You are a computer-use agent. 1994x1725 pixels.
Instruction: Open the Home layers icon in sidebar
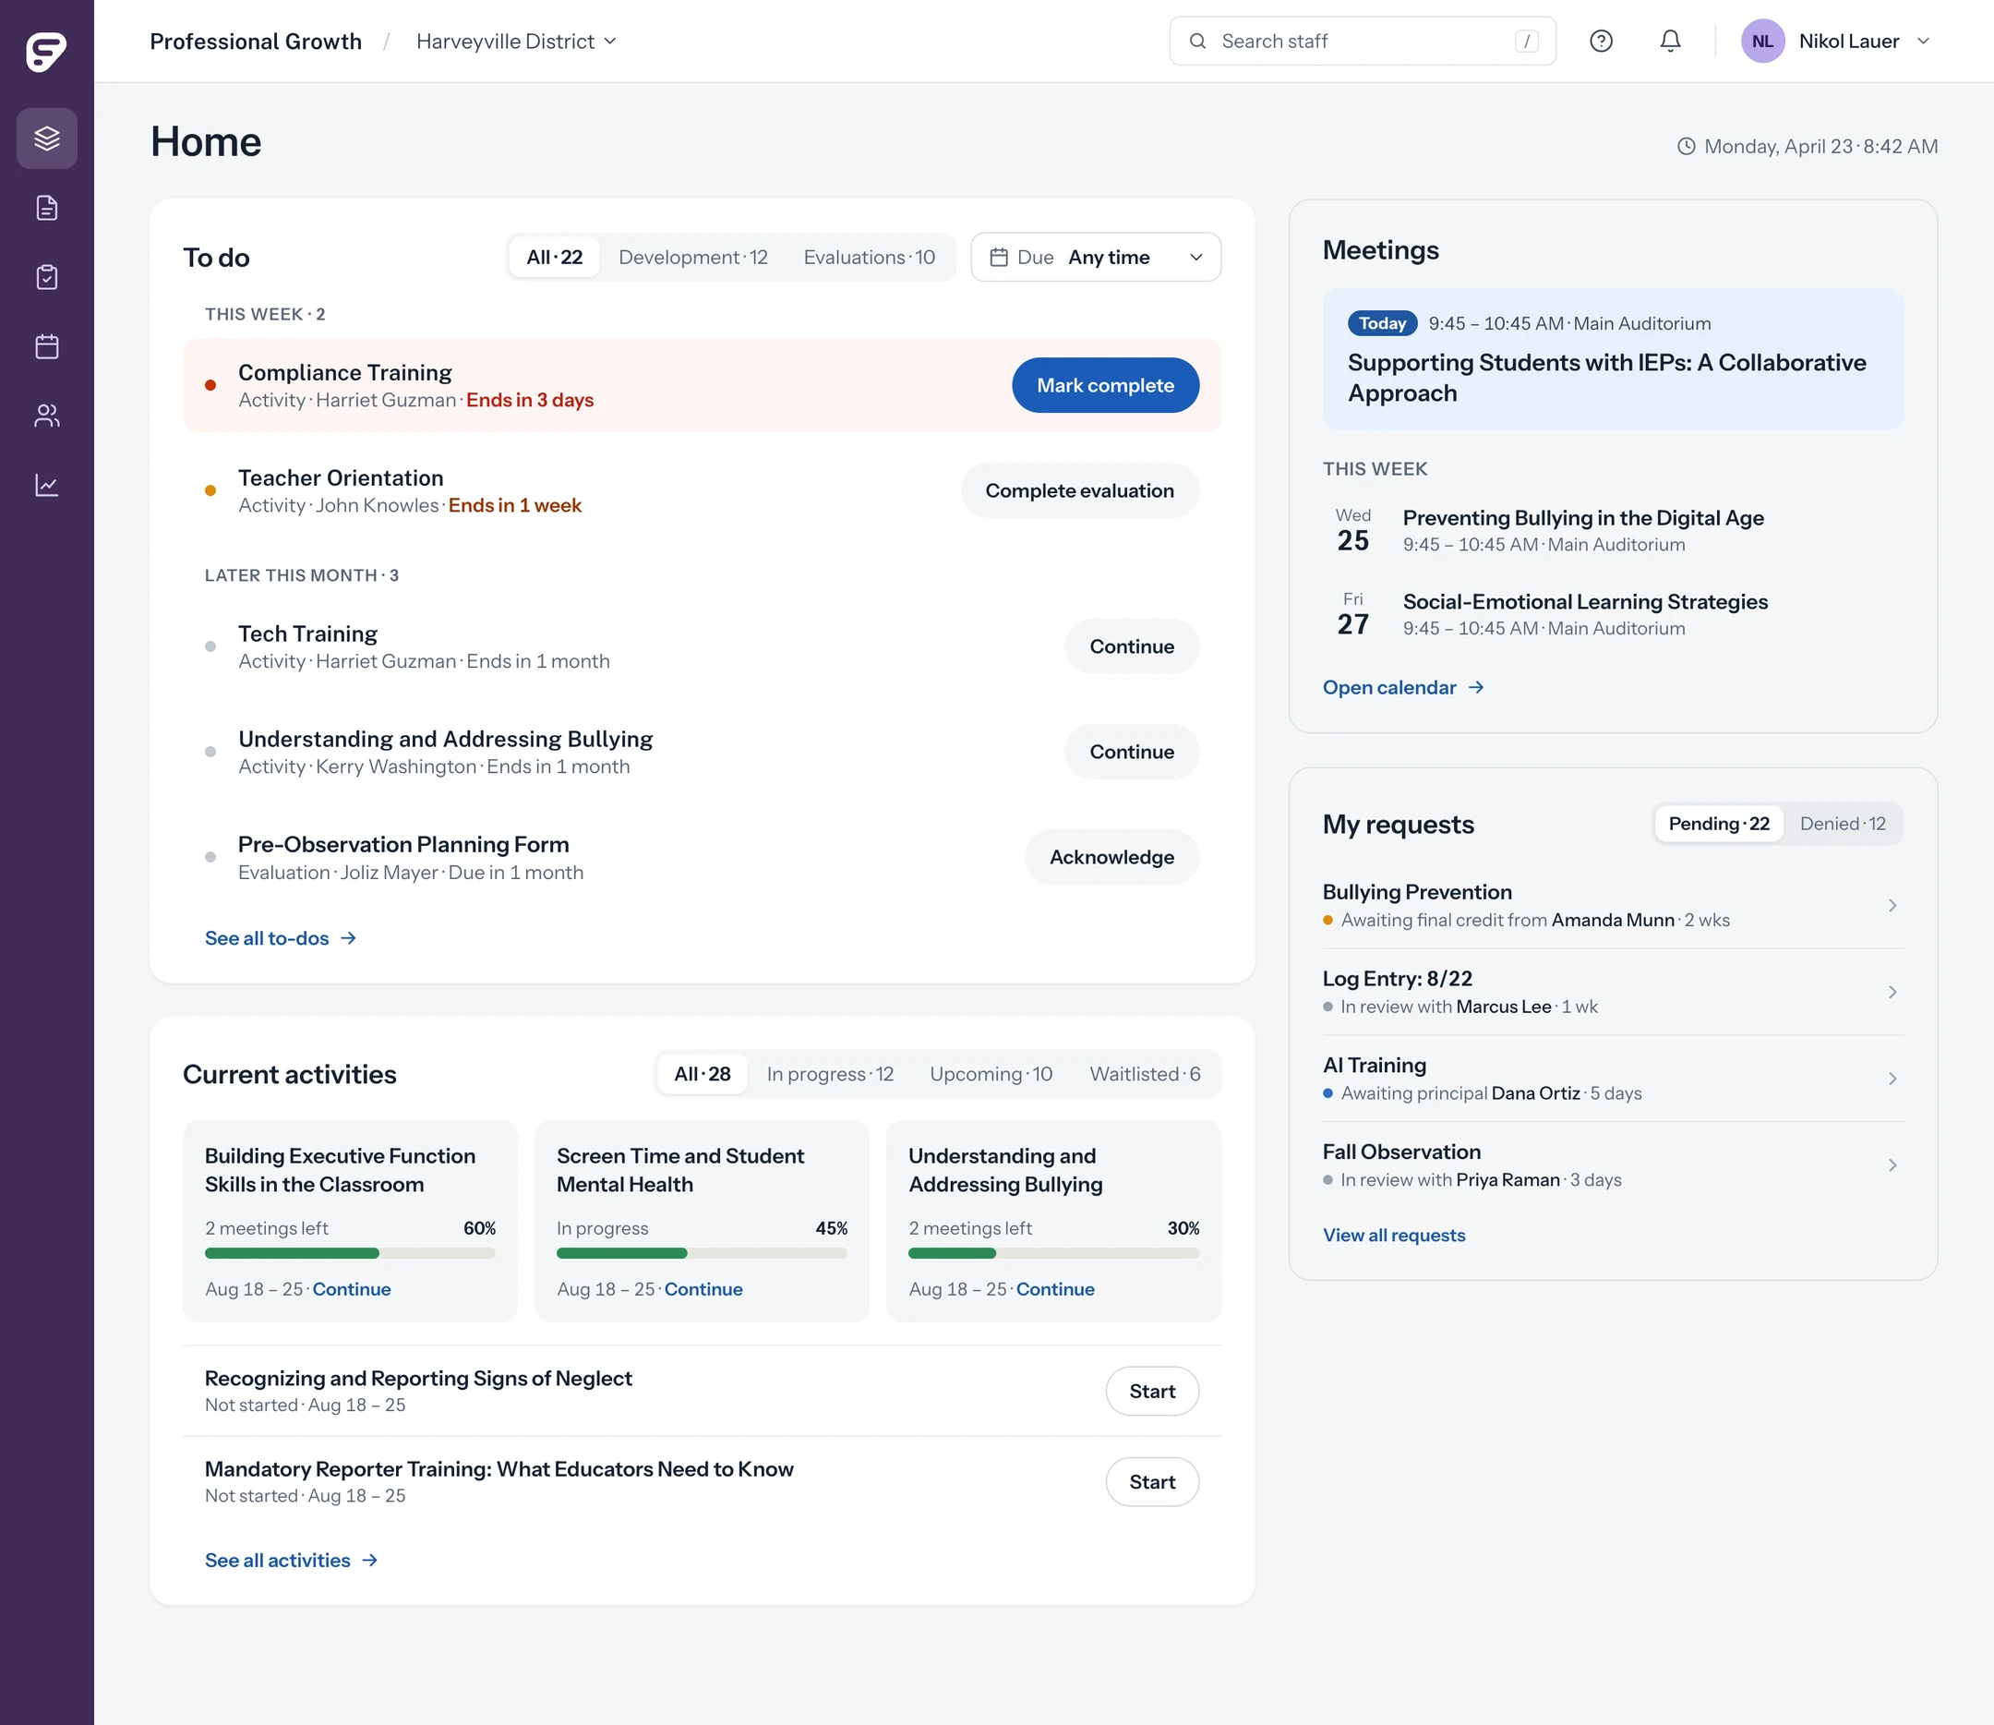[47, 139]
